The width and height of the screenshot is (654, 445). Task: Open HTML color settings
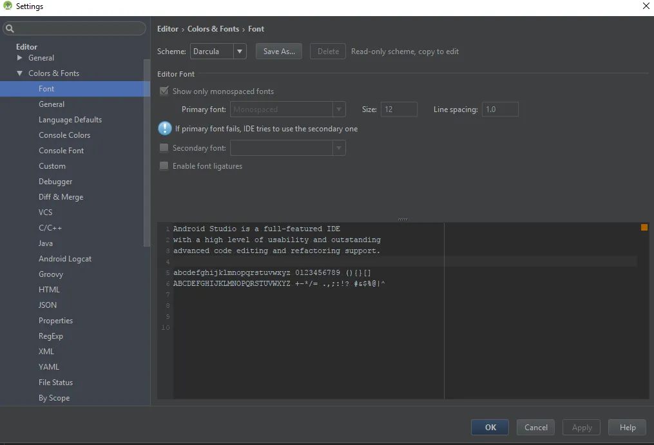[x=49, y=289]
